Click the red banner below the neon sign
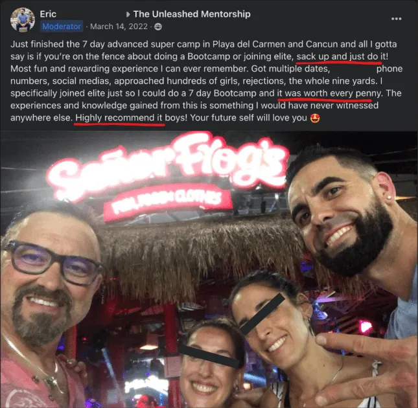Screen dimensions: 418x408 pyautogui.click(x=168, y=202)
